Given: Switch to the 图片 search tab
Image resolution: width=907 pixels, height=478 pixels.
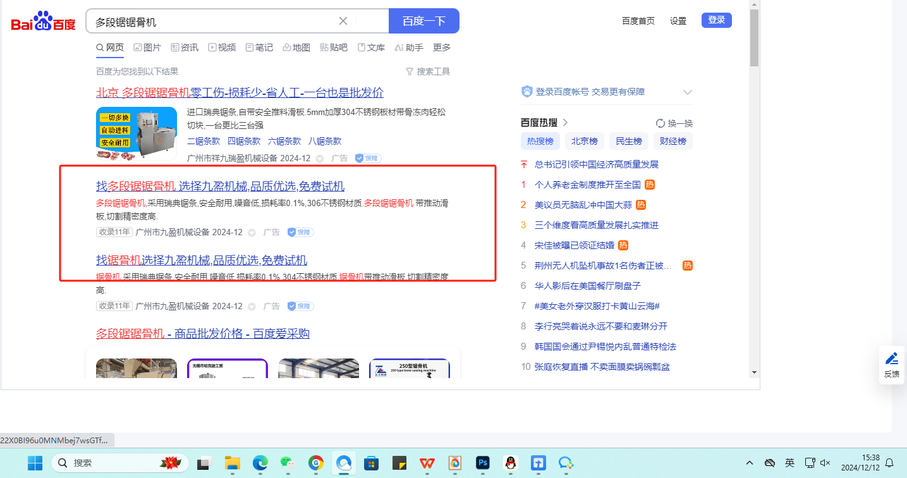Looking at the screenshot, I should point(147,47).
